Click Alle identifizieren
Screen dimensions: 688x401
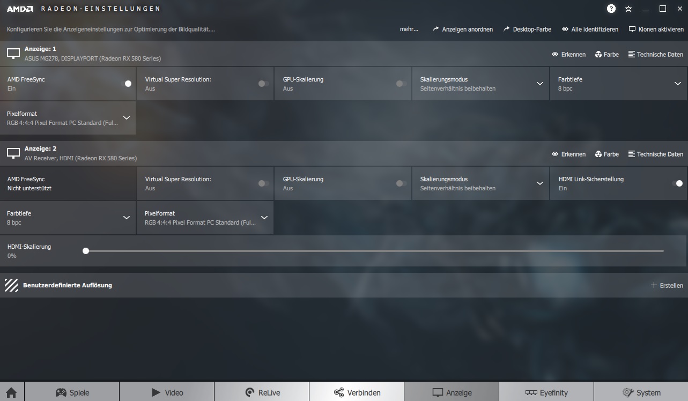(x=590, y=29)
